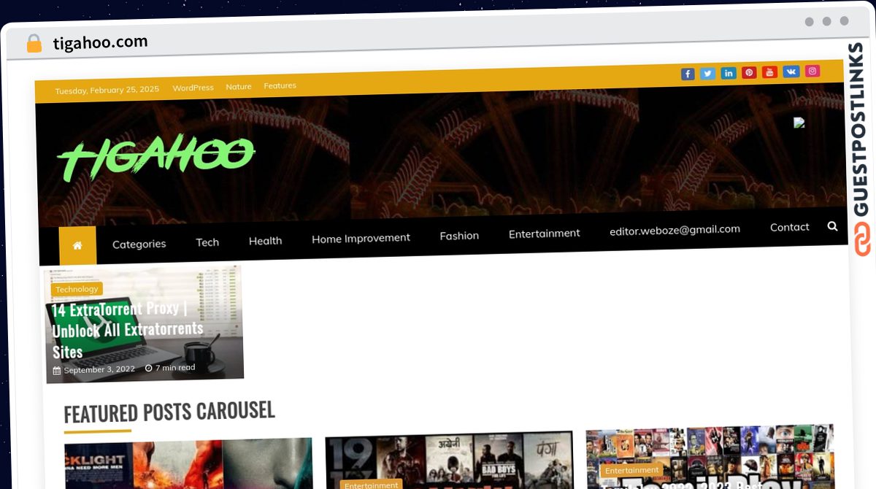This screenshot has width=876, height=489.
Task: Click Nature link in top bar
Action: point(239,86)
